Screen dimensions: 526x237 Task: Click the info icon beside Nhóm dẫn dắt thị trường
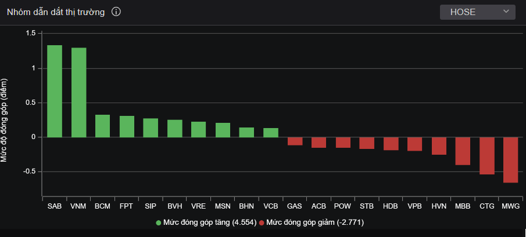(x=116, y=12)
